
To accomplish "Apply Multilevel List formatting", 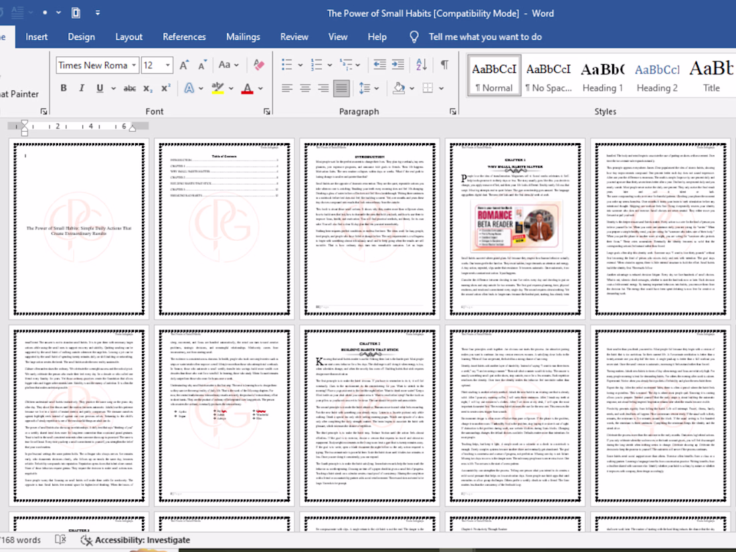I will point(346,65).
